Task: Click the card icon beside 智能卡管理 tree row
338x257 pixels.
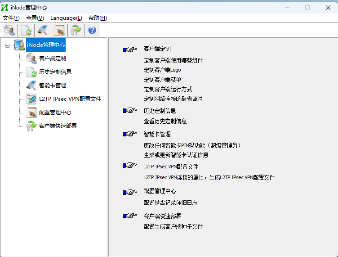Action: click(x=31, y=86)
